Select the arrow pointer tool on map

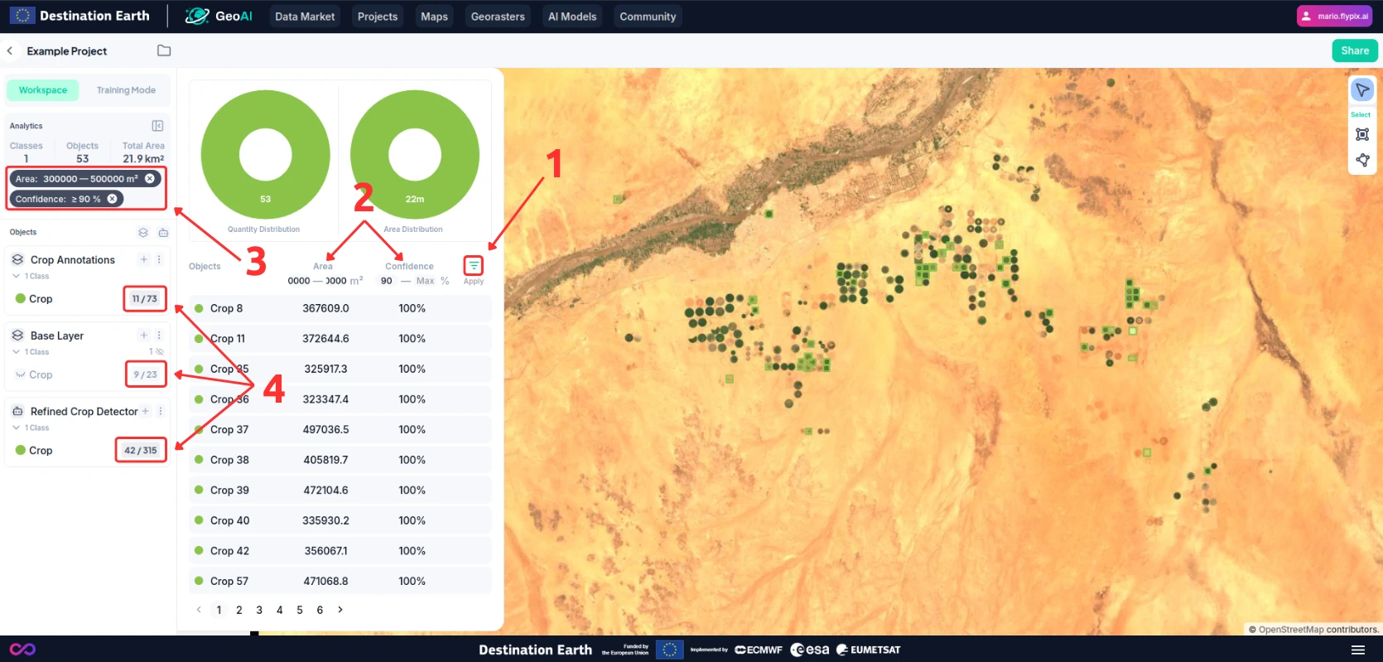pyautogui.click(x=1361, y=90)
